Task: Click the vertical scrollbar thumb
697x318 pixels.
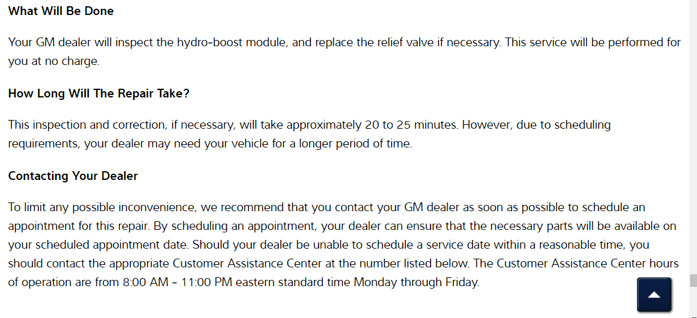Action: pyautogui.click(x=693, y=281)
